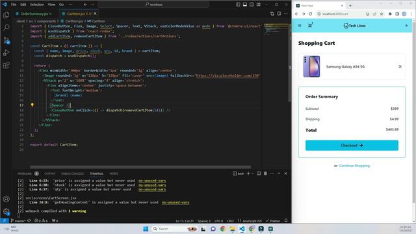Open the terminal panel more actions
Viewport: 416px width, 234px height.
click(x=272, y=174)
